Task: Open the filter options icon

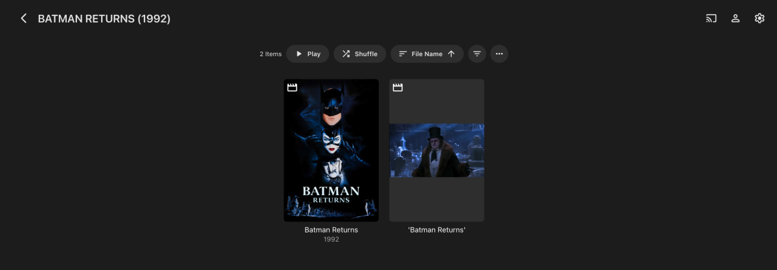Action: 477,54
